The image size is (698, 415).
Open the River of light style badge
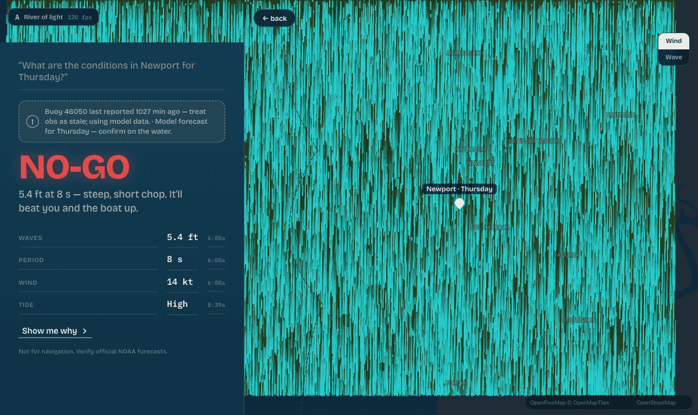(53, 17)
